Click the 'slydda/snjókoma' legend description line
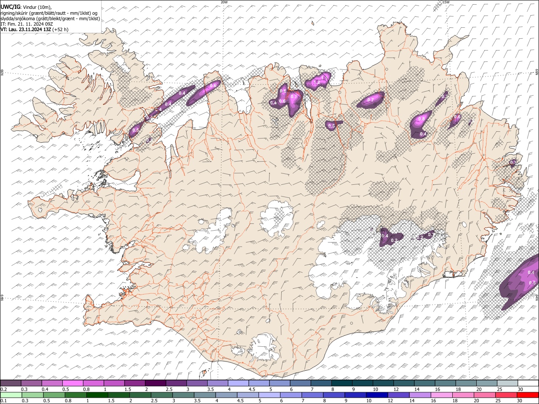The image size is (539, 404). (51, 19)
